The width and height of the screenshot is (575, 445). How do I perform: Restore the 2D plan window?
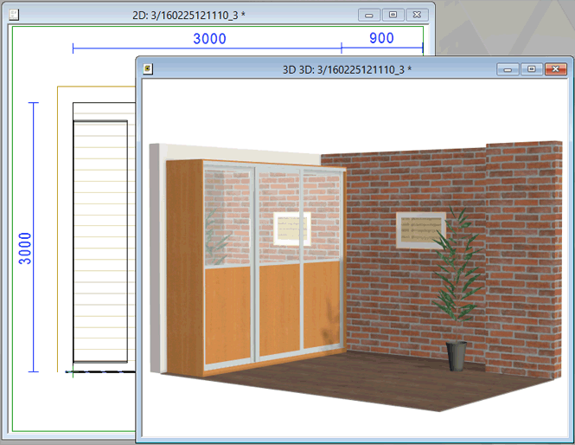click(x=393, y=15)
